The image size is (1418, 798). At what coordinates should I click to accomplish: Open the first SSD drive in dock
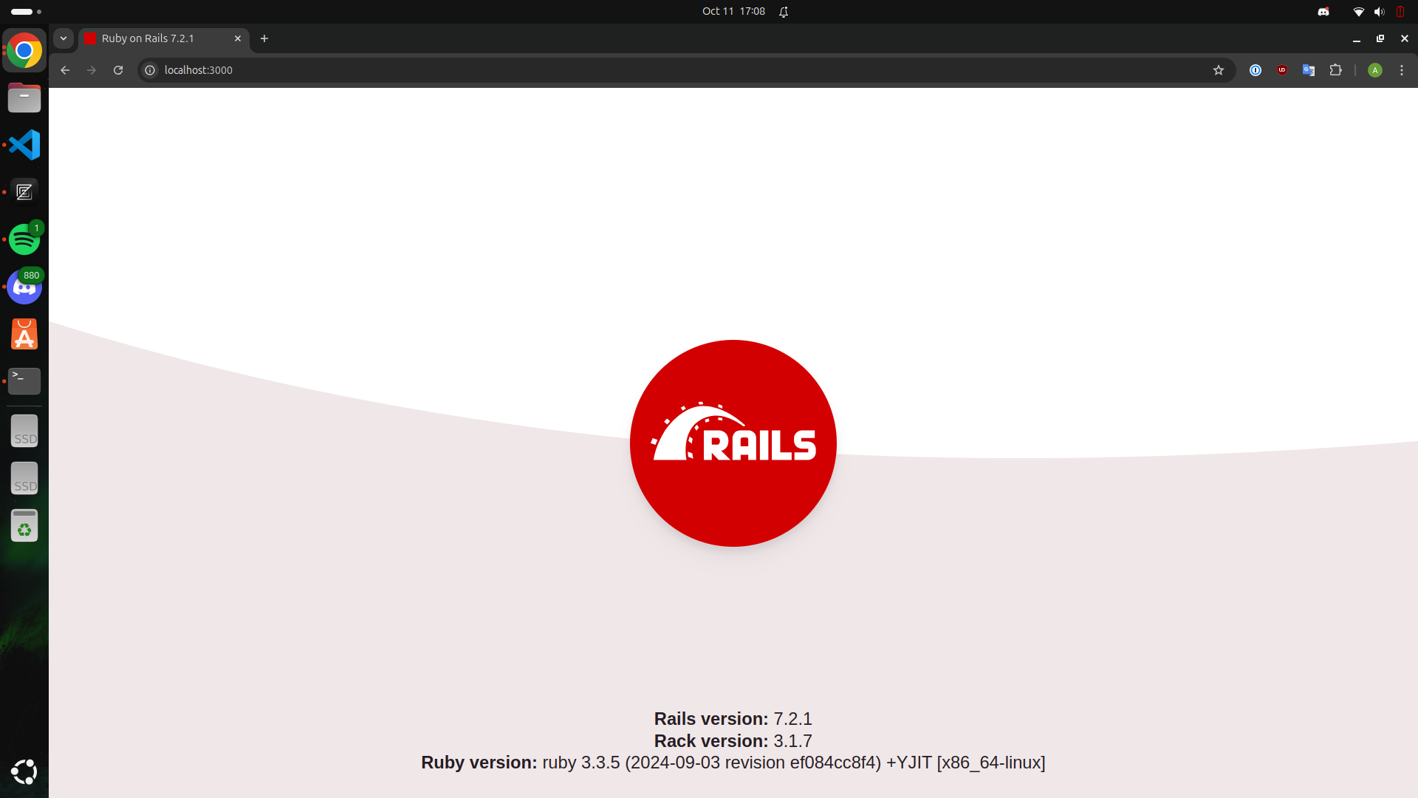tap(24, 431)
